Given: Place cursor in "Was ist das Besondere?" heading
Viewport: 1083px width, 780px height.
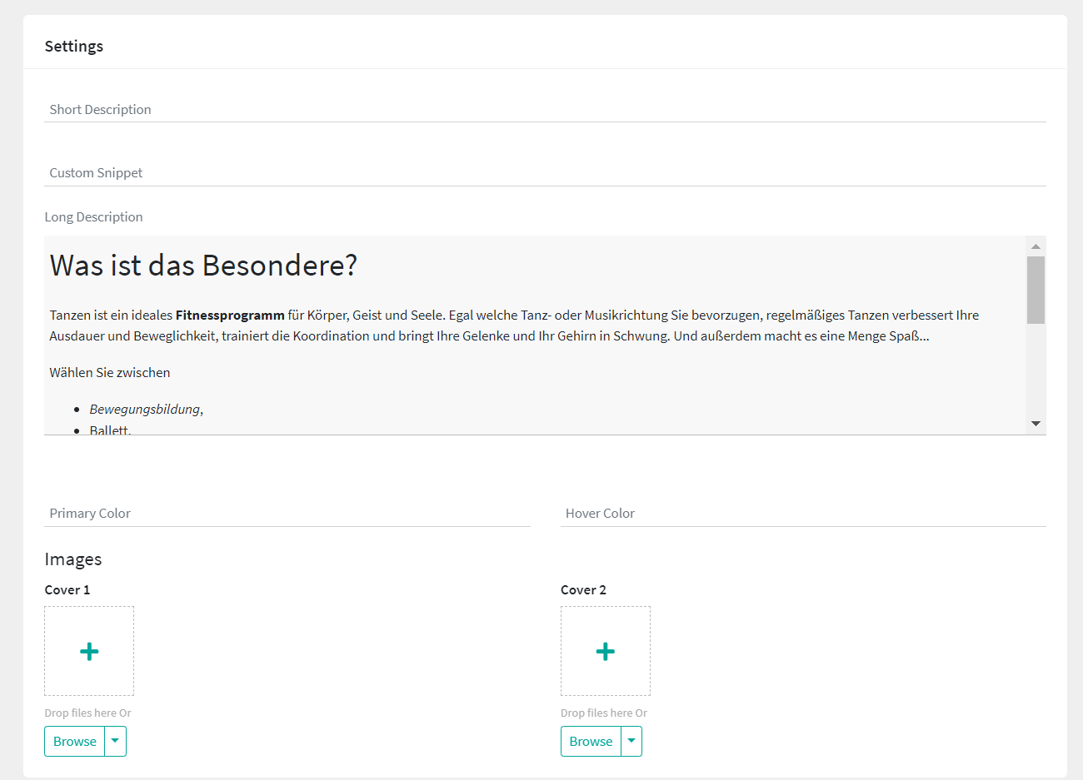Looking at the screenshot, I should (x=203, y=266).
